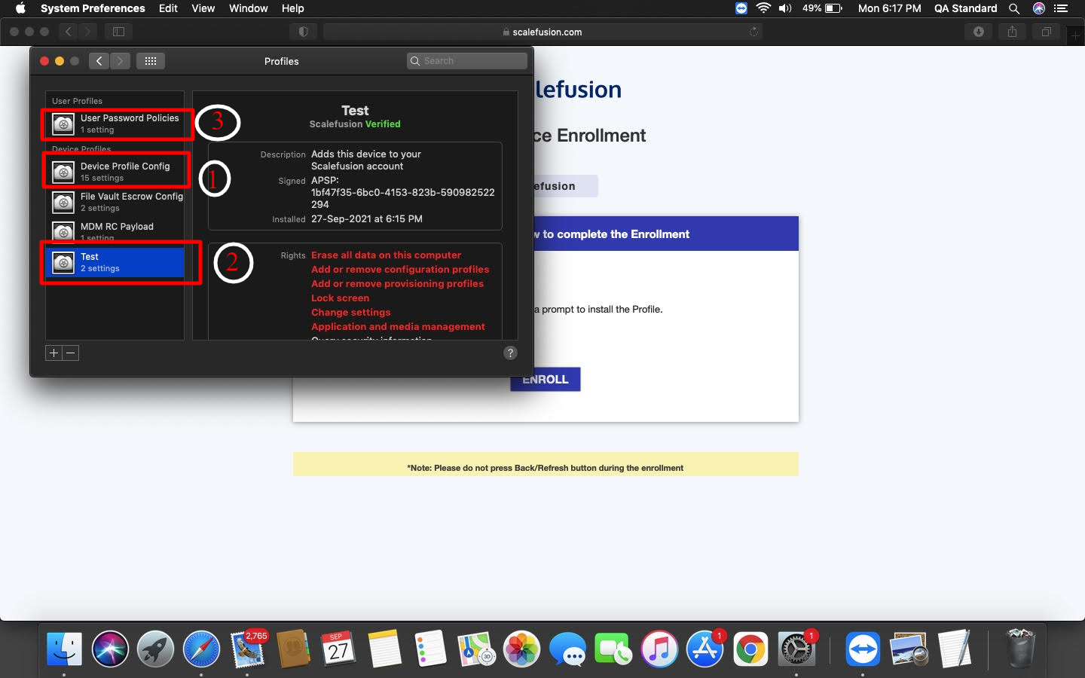Open the View menu
1085x678 pixels.
pyautogui.click(x=203, y=8)
